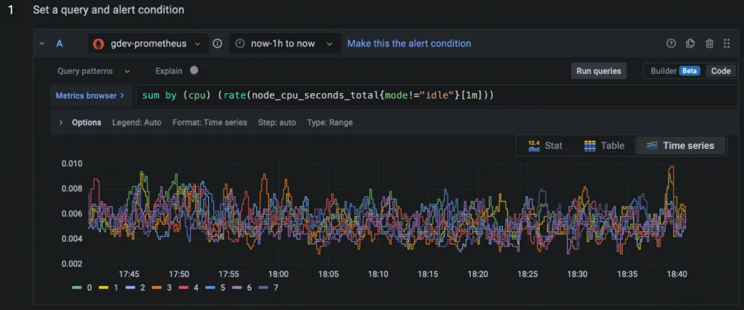Click the 18:40 time axis label
The height and width of the screenshot is (310, 744).
676,274
